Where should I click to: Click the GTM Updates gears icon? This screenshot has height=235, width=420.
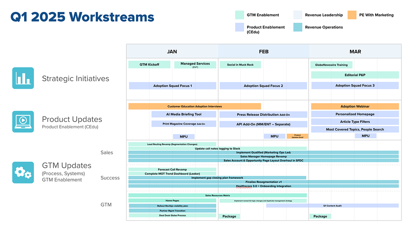tap(23, 172)
